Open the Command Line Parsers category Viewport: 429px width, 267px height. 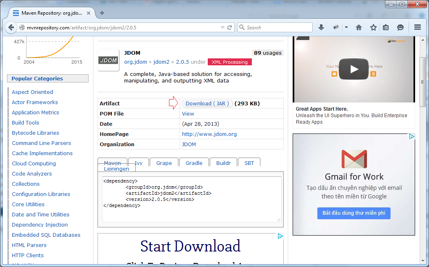tap(41, 143)
